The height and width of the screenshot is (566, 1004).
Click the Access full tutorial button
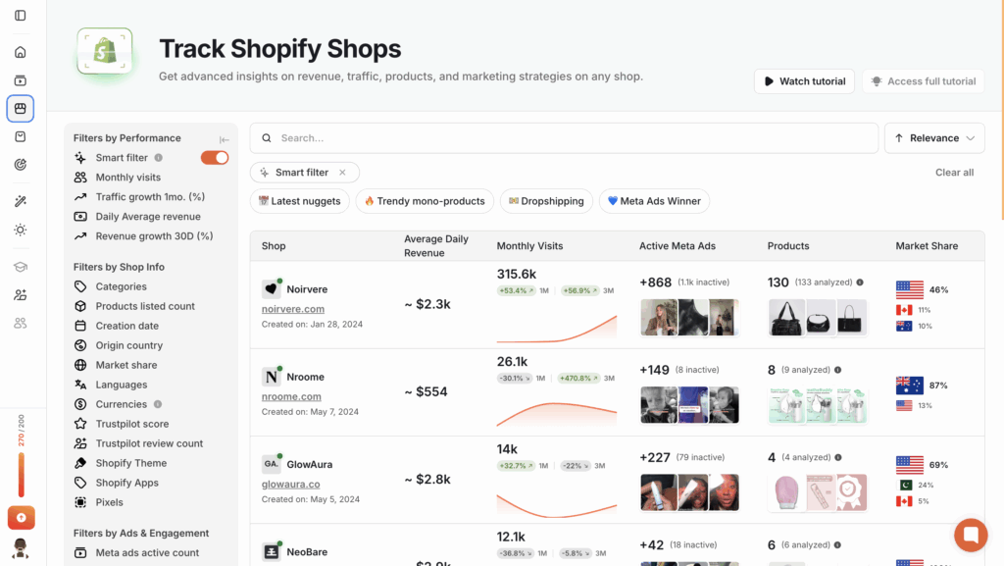tap(923, 81)
